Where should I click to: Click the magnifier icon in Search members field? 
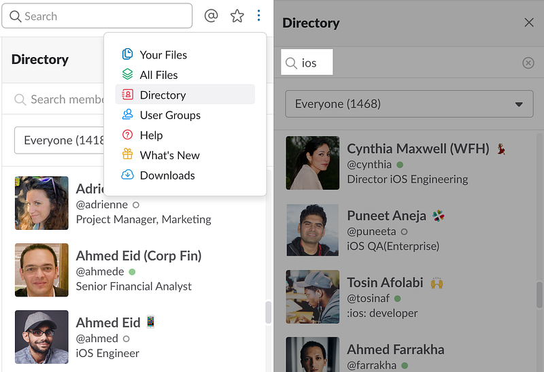20,99
